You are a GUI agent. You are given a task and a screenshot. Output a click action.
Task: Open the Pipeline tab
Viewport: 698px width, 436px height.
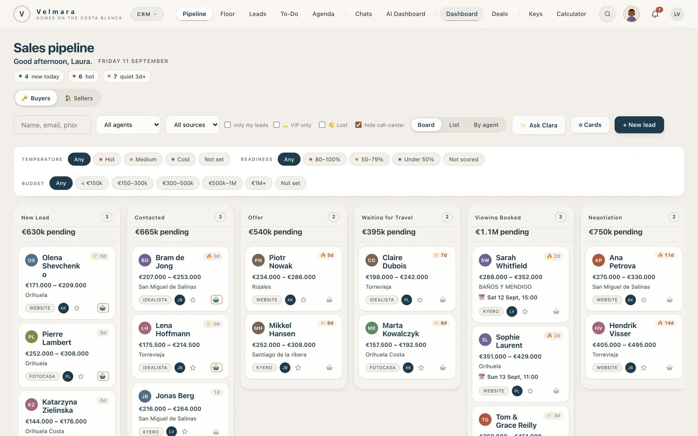[194, 14]
